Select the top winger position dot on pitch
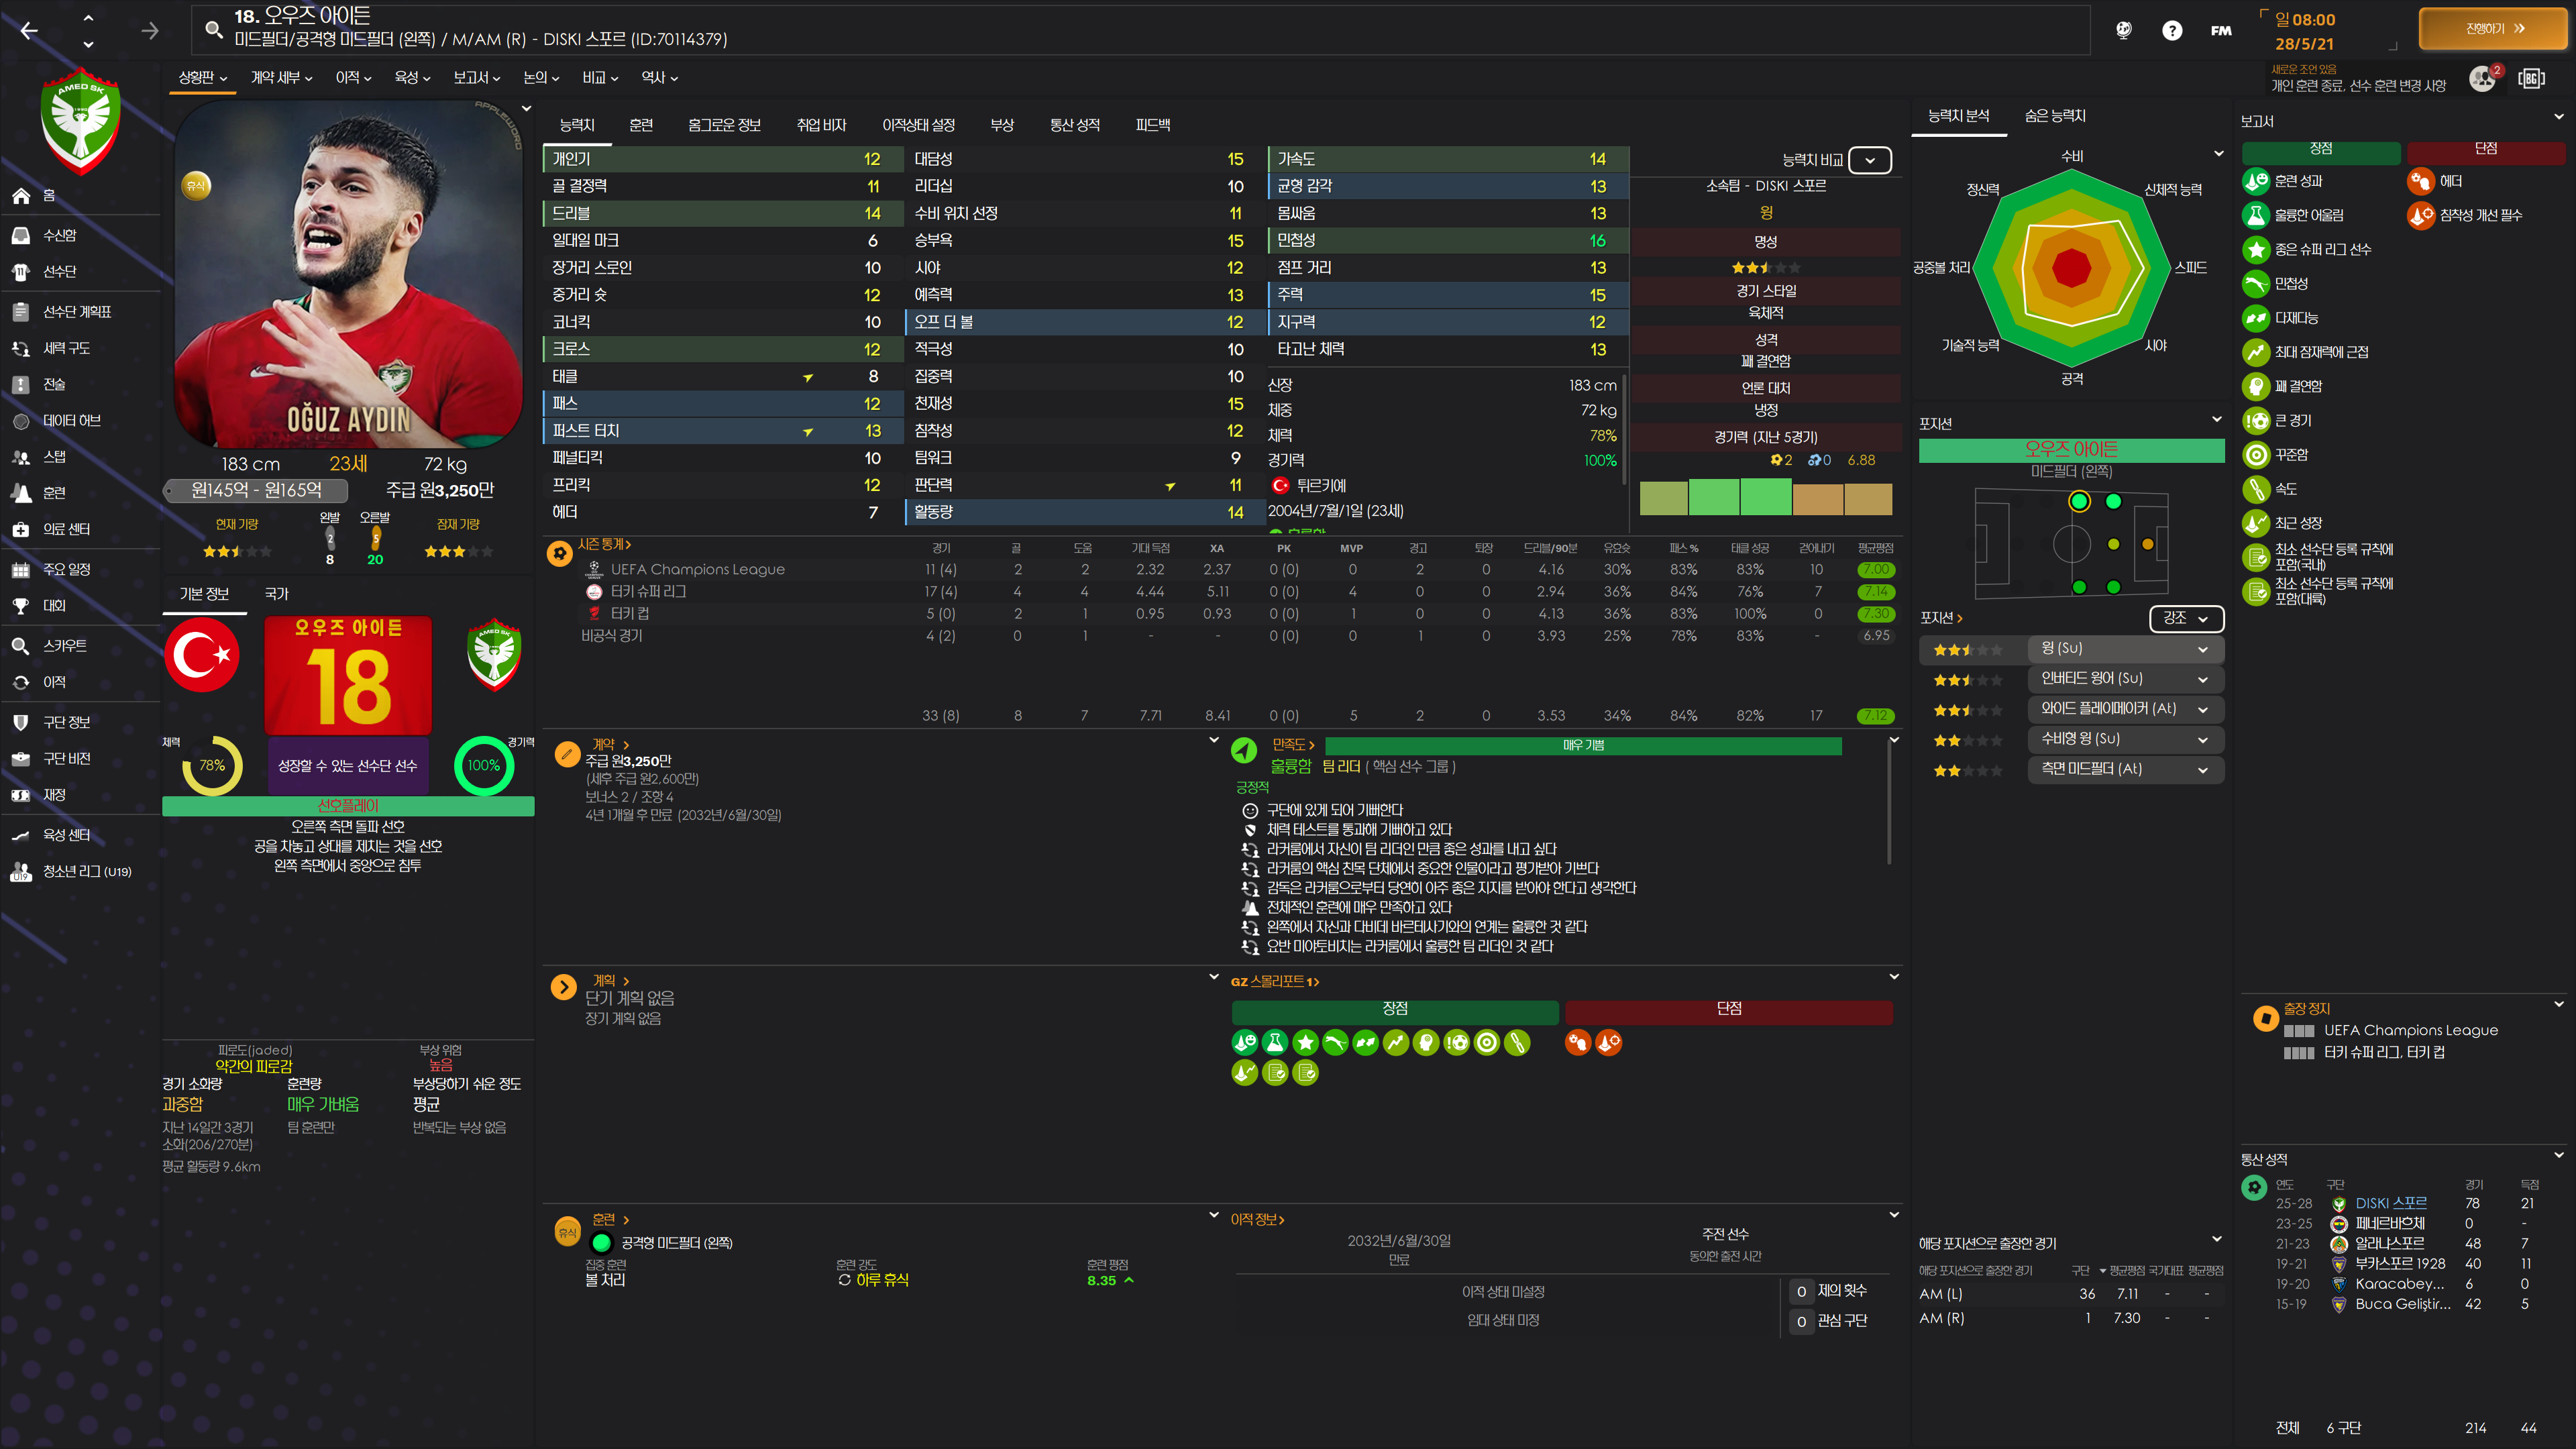The width and height of the screenshot is (2576, 1449). point(2079,502)
